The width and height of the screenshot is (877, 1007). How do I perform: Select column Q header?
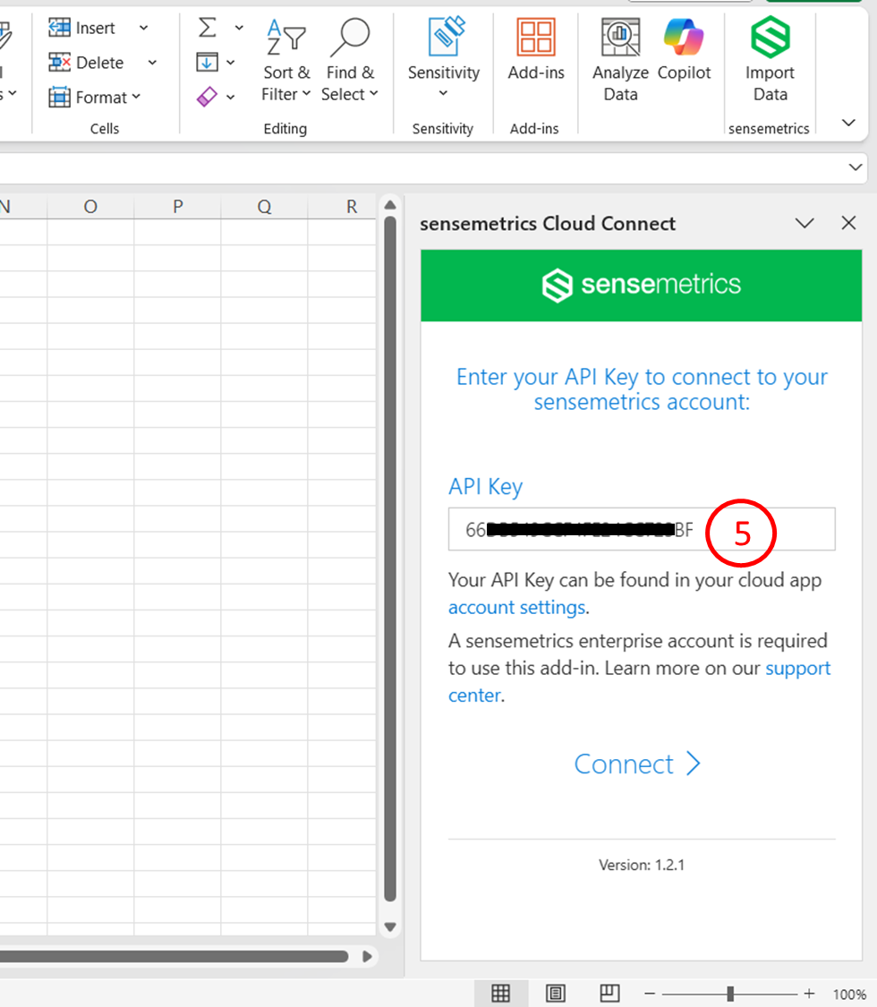tap(265, 206)
